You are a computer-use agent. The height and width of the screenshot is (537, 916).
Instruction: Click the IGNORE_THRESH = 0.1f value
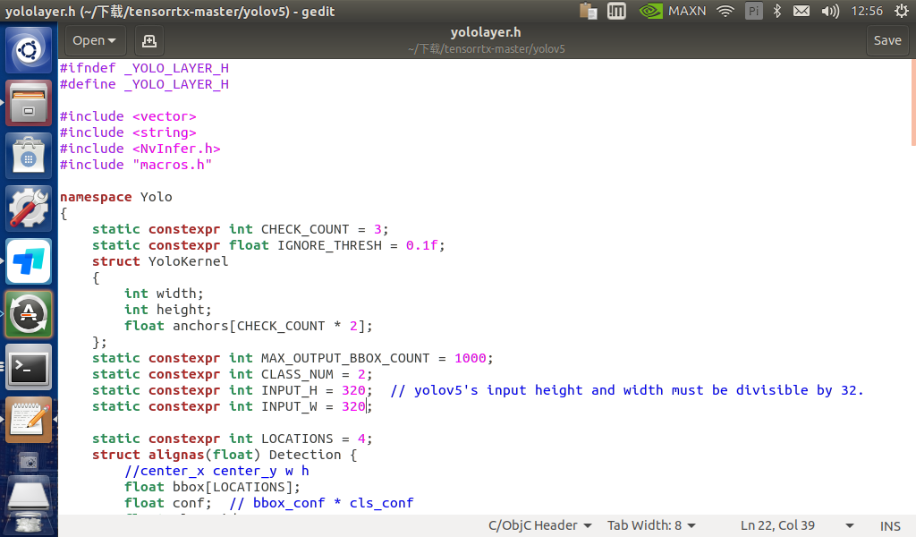[421, 245]
